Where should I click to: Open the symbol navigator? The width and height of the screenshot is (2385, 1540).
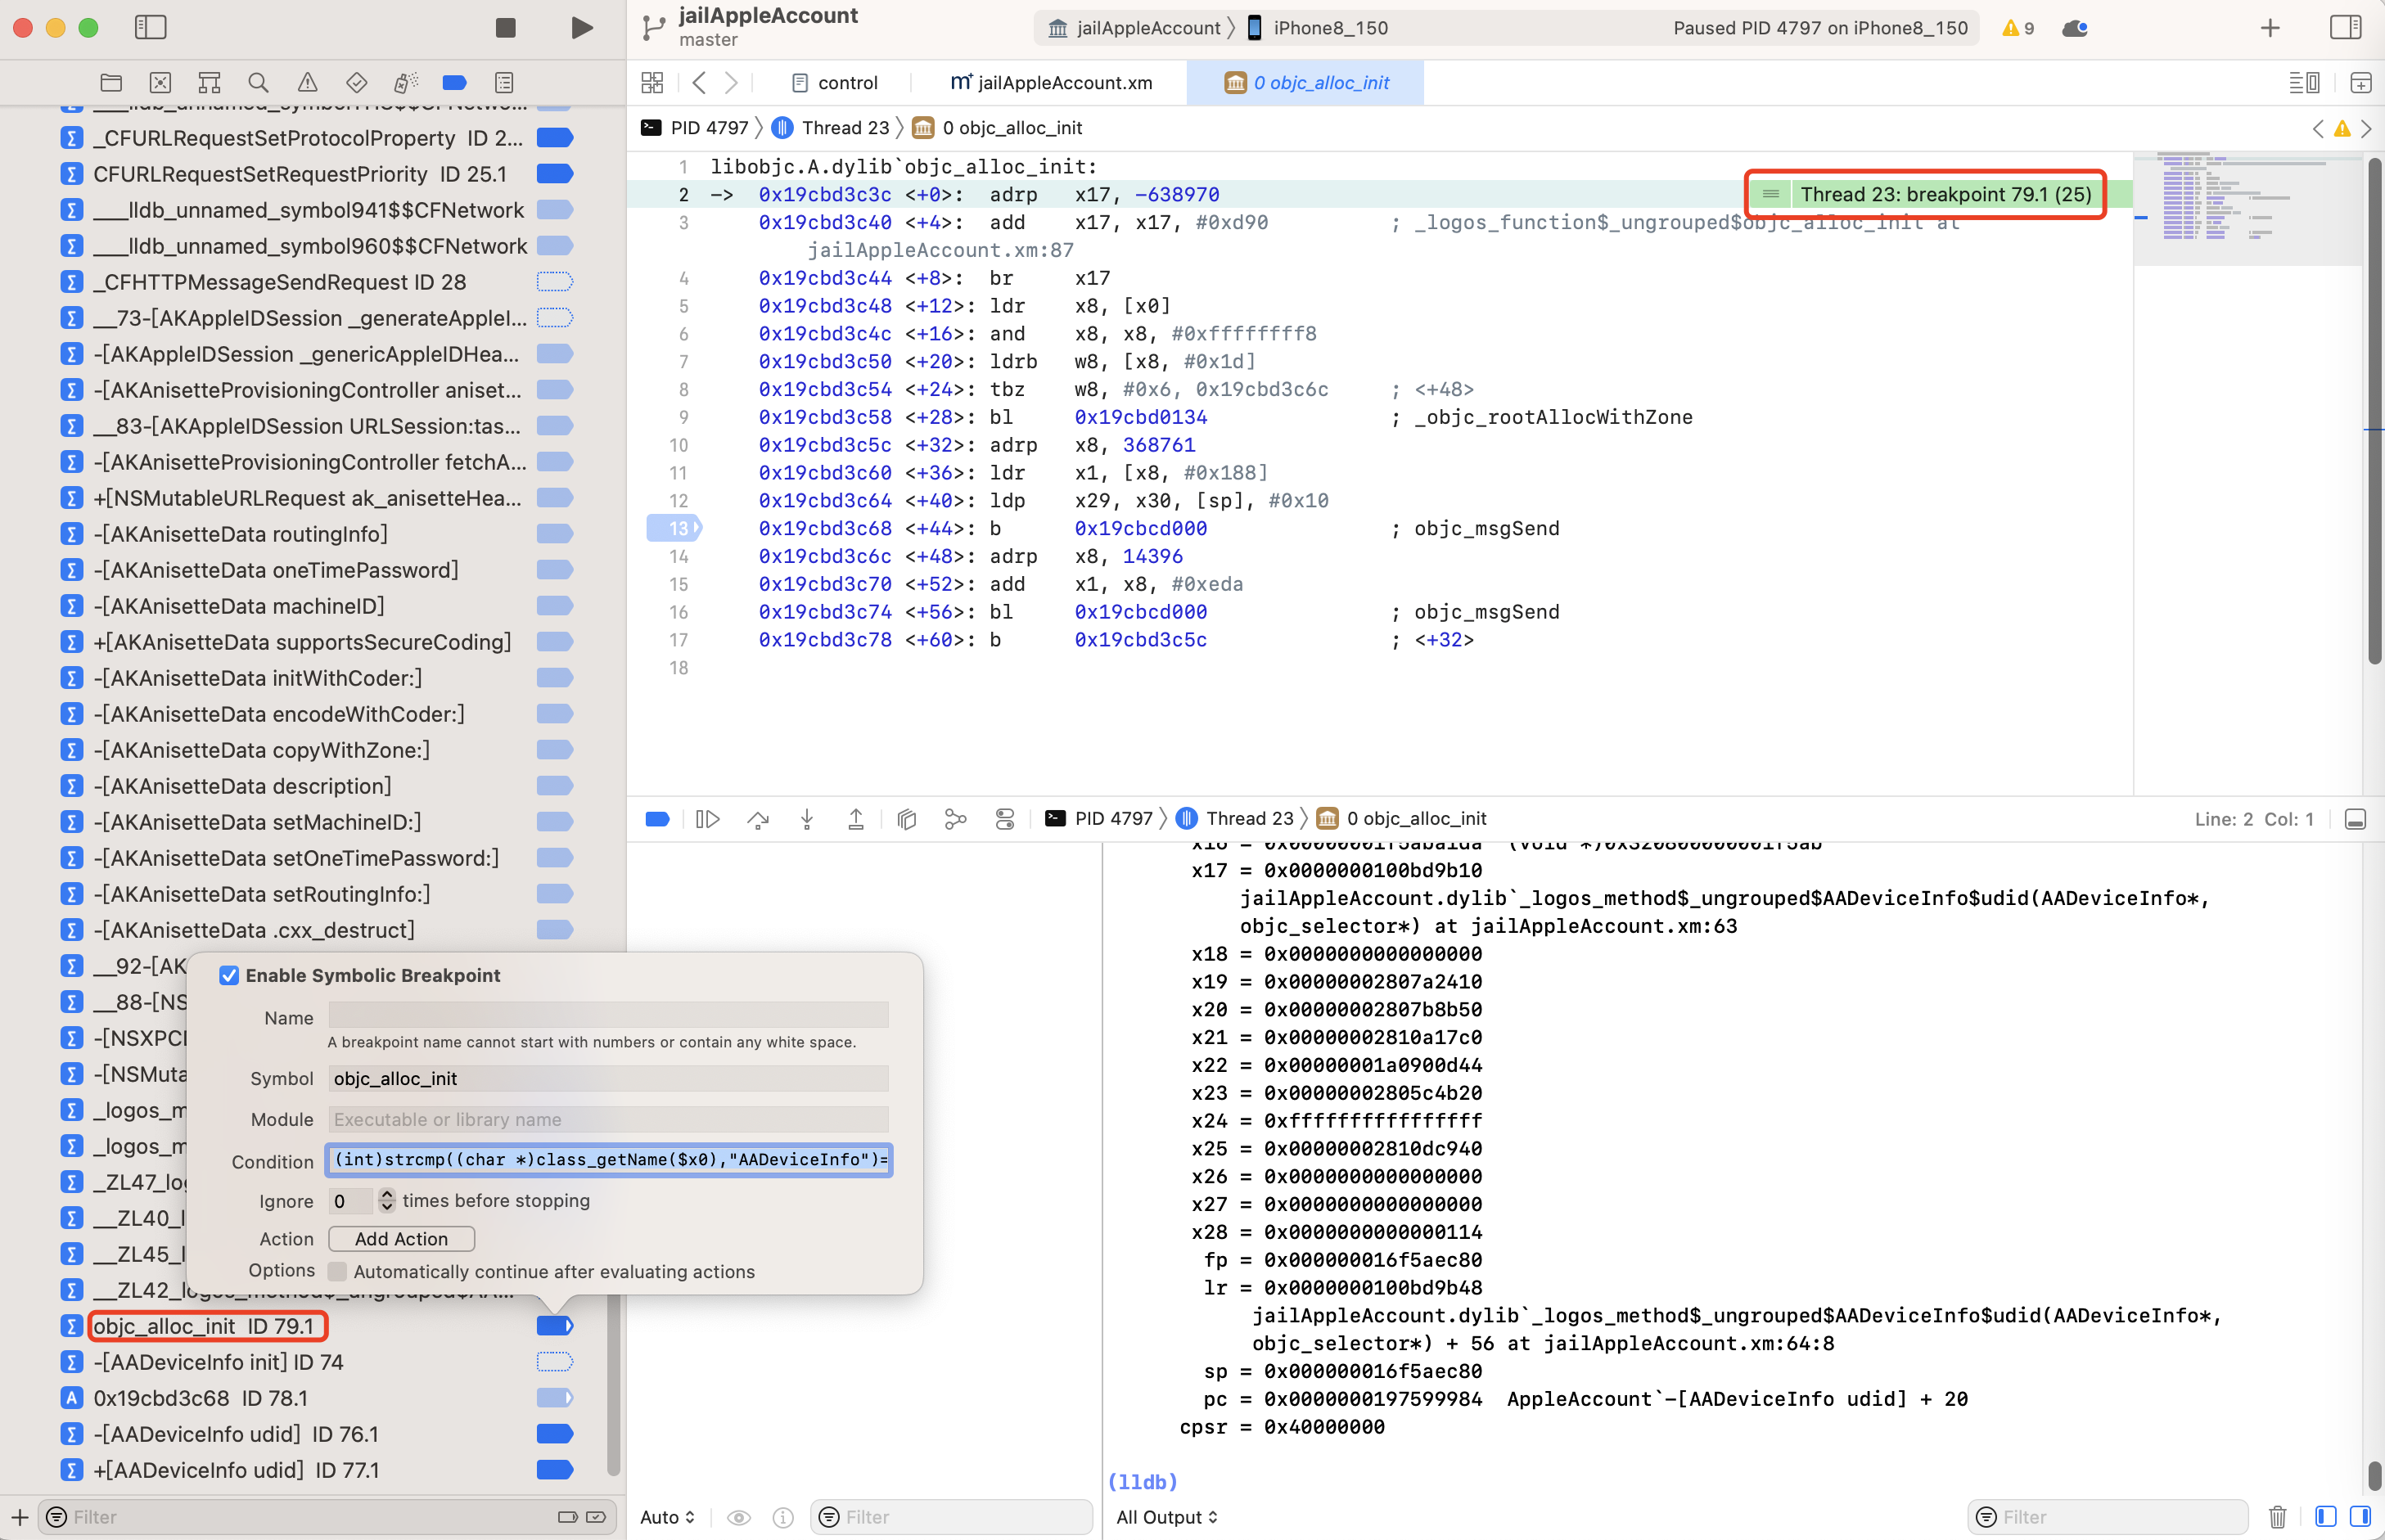pos(209,83)
